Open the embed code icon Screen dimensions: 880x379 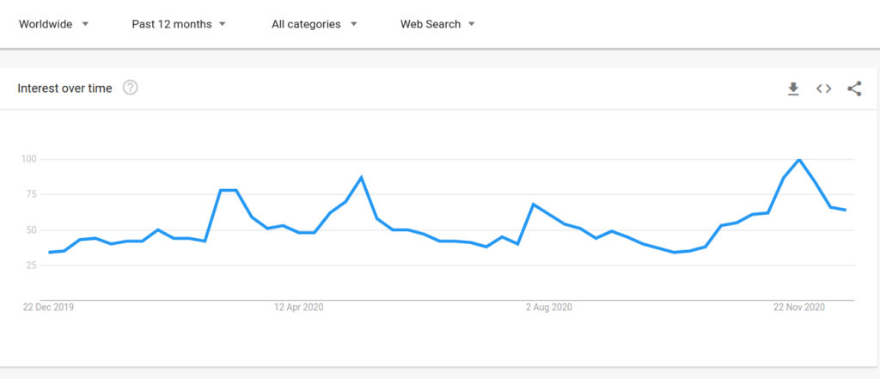click(x=823, y=89)
